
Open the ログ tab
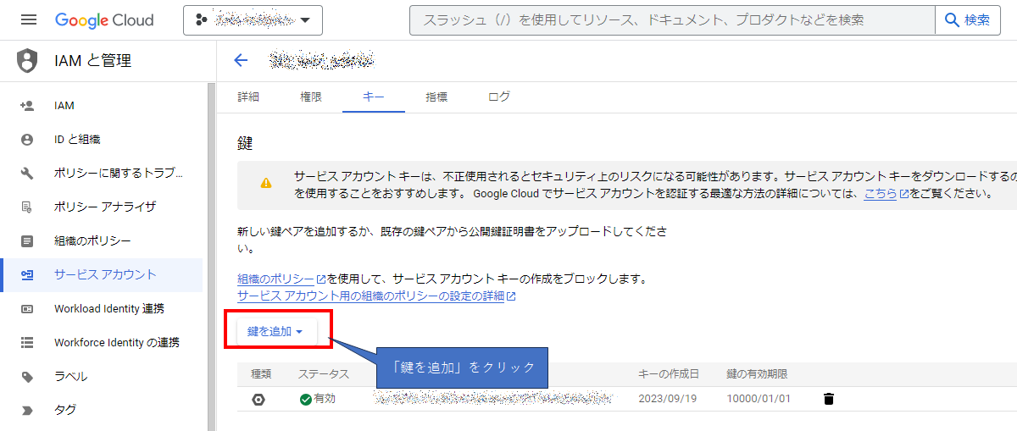499,97
